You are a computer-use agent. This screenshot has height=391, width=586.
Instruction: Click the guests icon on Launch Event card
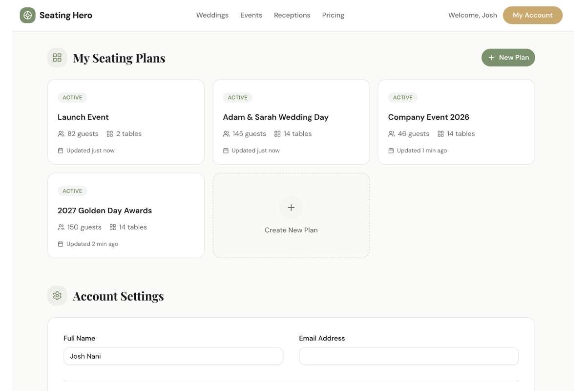pyautogui.click(x=61, y=134)
